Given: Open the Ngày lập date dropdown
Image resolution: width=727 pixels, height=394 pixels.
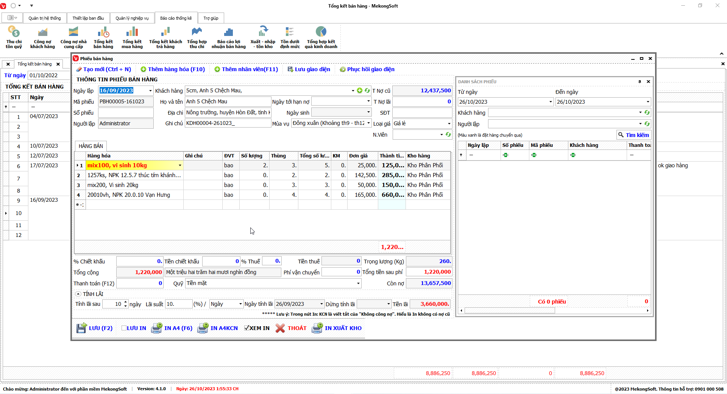Looking at the screenshot, I should pos(150,91).
